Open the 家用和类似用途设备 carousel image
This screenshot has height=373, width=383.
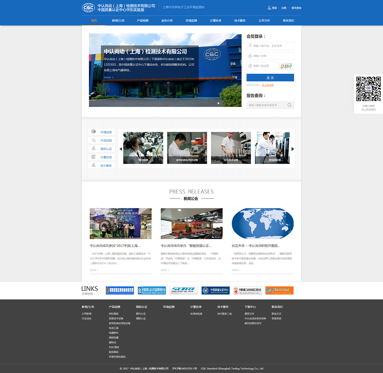[187, 148]
